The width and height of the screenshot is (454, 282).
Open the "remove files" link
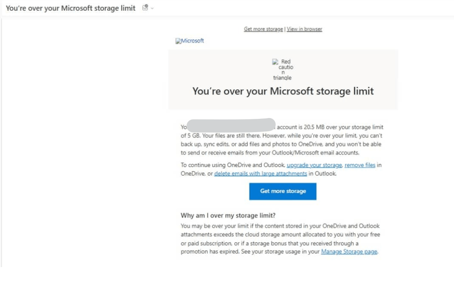tap(360, 165)
